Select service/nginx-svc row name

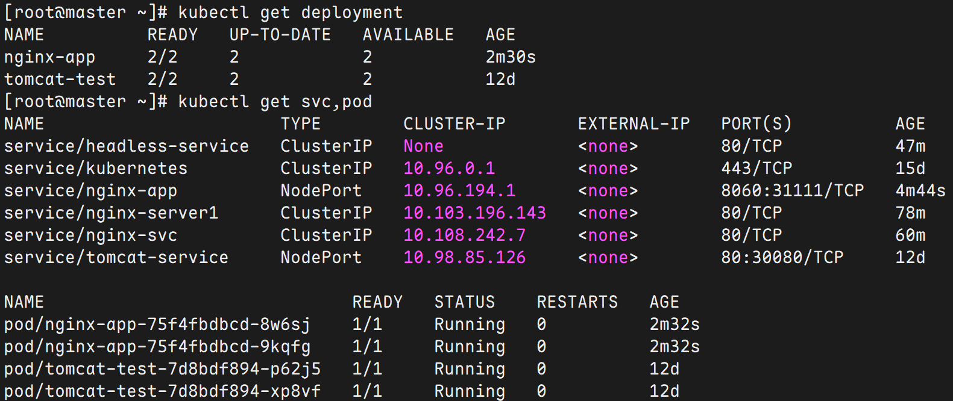pos(91,235)
